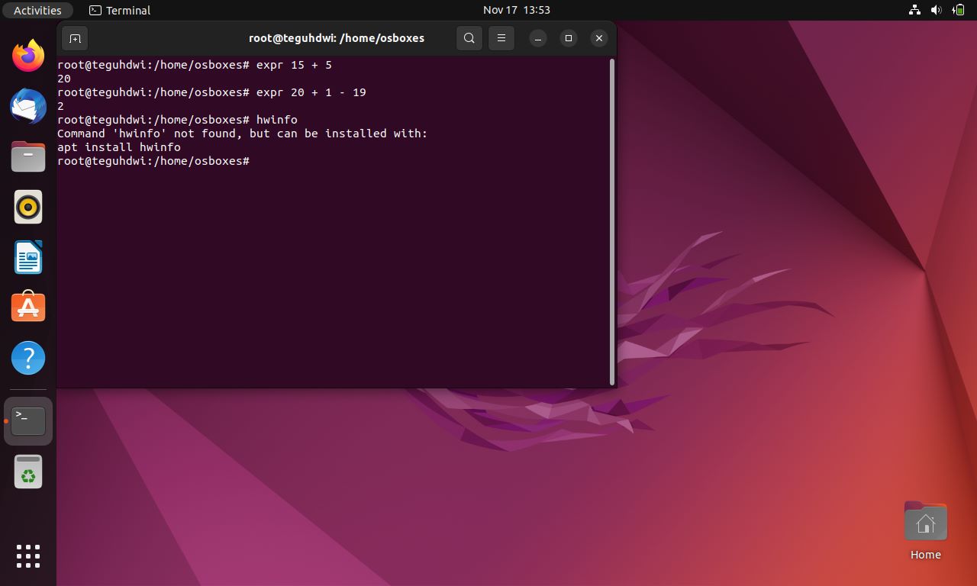The width and height of the screenshot is (977, 586).
Task: Open a new terminal tab
Action: 75,38
